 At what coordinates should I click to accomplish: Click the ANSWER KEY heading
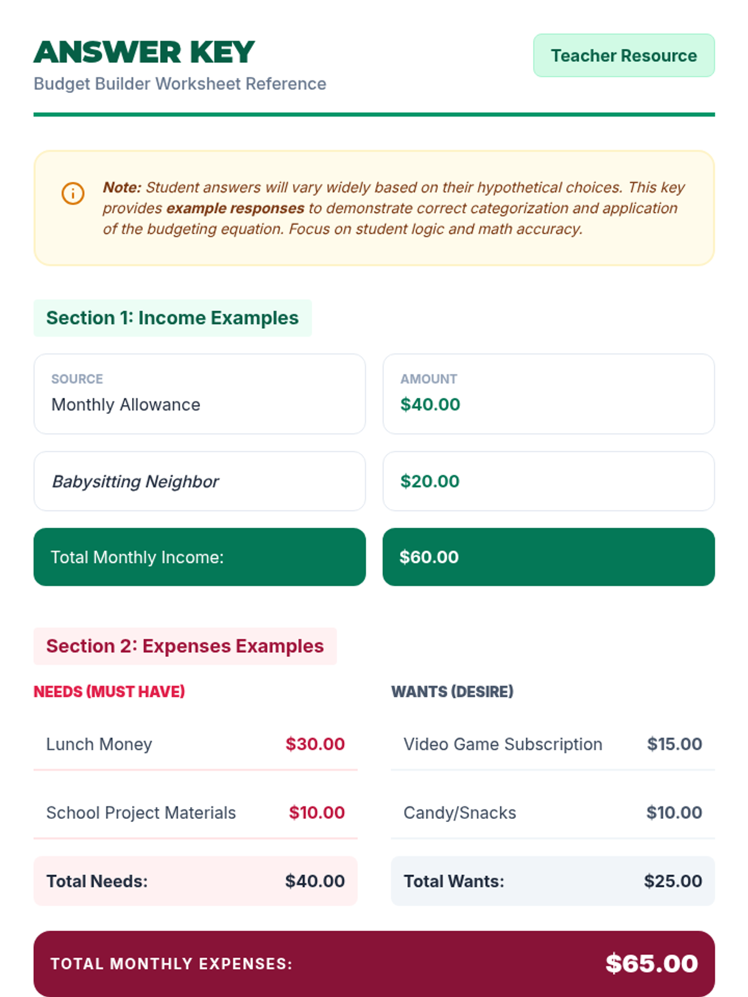(144, 52)
